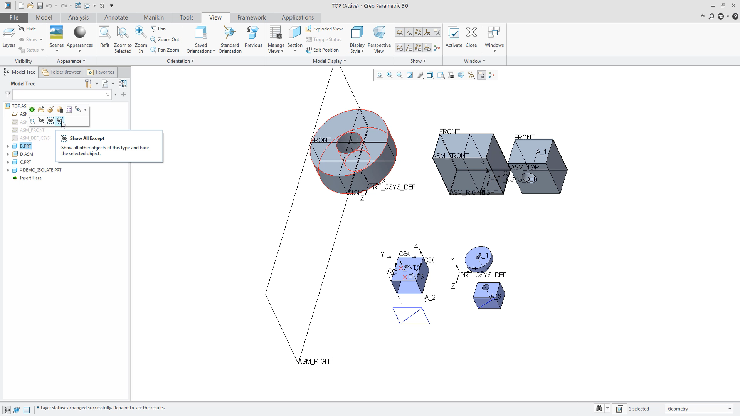Click Refit in the graphics toolbar
The height and width of the screenshot is (416, 740).
click(x=380, y=75)
